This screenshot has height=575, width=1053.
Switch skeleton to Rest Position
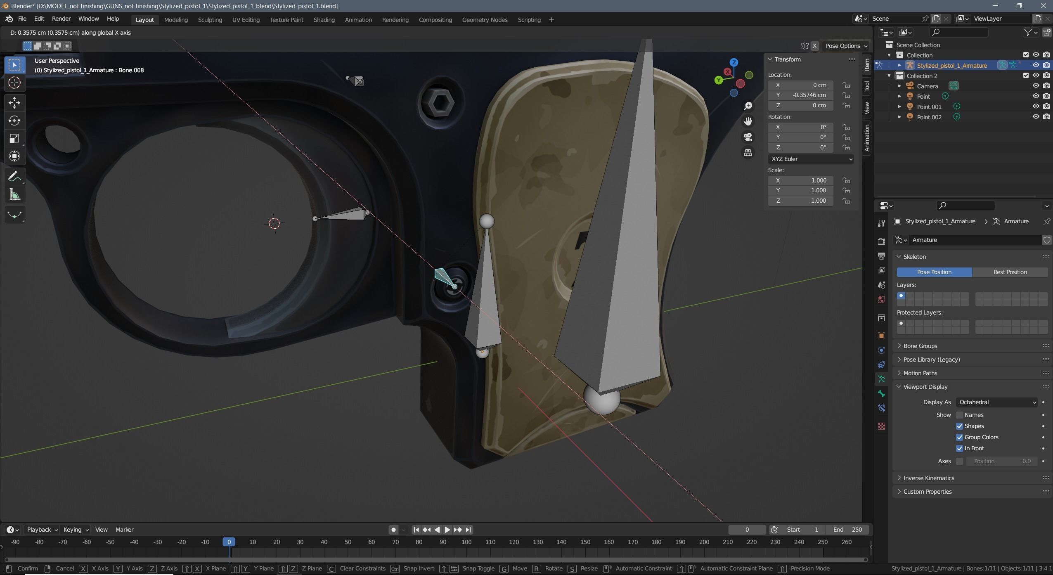[x=1010, y=272]
